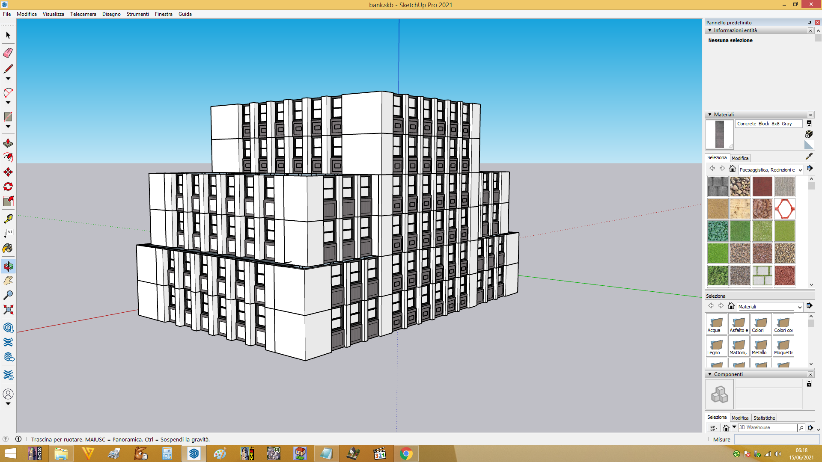The image size is (822, 462).
Task: Open Extension Warehouse icon
Action: pyautogui.click(x=8, y=342)
